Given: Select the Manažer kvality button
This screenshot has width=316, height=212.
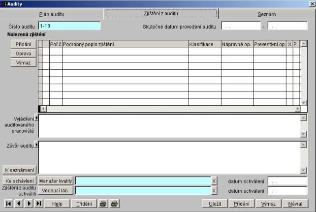Looking at the screenshot, I should 56,181.
